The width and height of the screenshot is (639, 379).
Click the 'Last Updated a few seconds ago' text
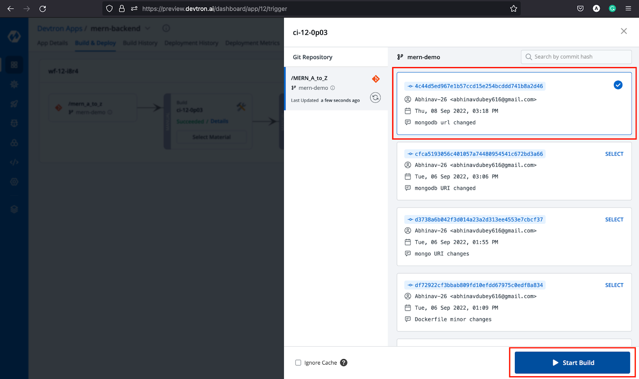(x=325, y=101)
